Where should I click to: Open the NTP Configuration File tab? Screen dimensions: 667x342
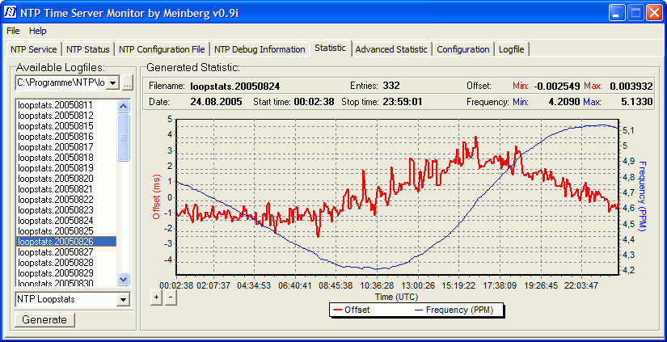click(162, 49)
